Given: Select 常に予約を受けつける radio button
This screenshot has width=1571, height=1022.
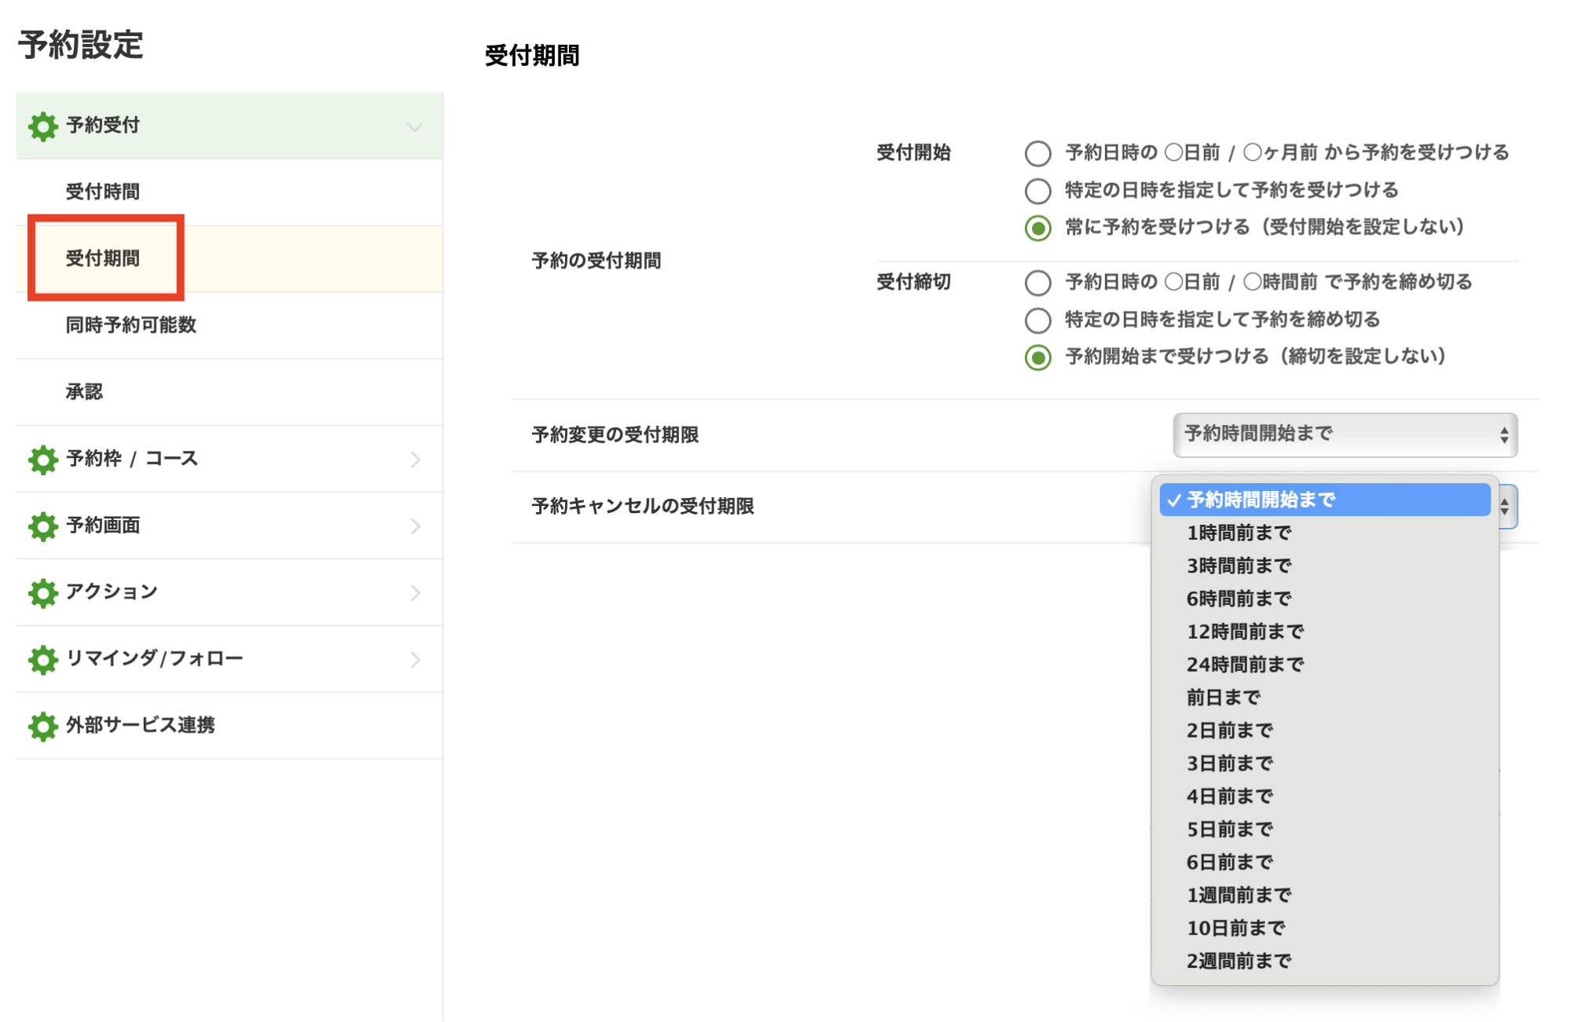Looking at the screenshot, I should click(1037, 229).
